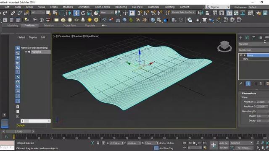Image resolution: width=269 pixels, height=151 pixels.
Task: Open the Scripting menu
Action: click(169, 7)
